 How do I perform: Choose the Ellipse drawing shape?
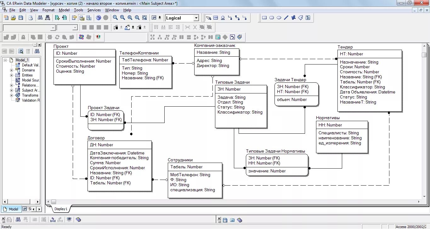tap(279, 18)
